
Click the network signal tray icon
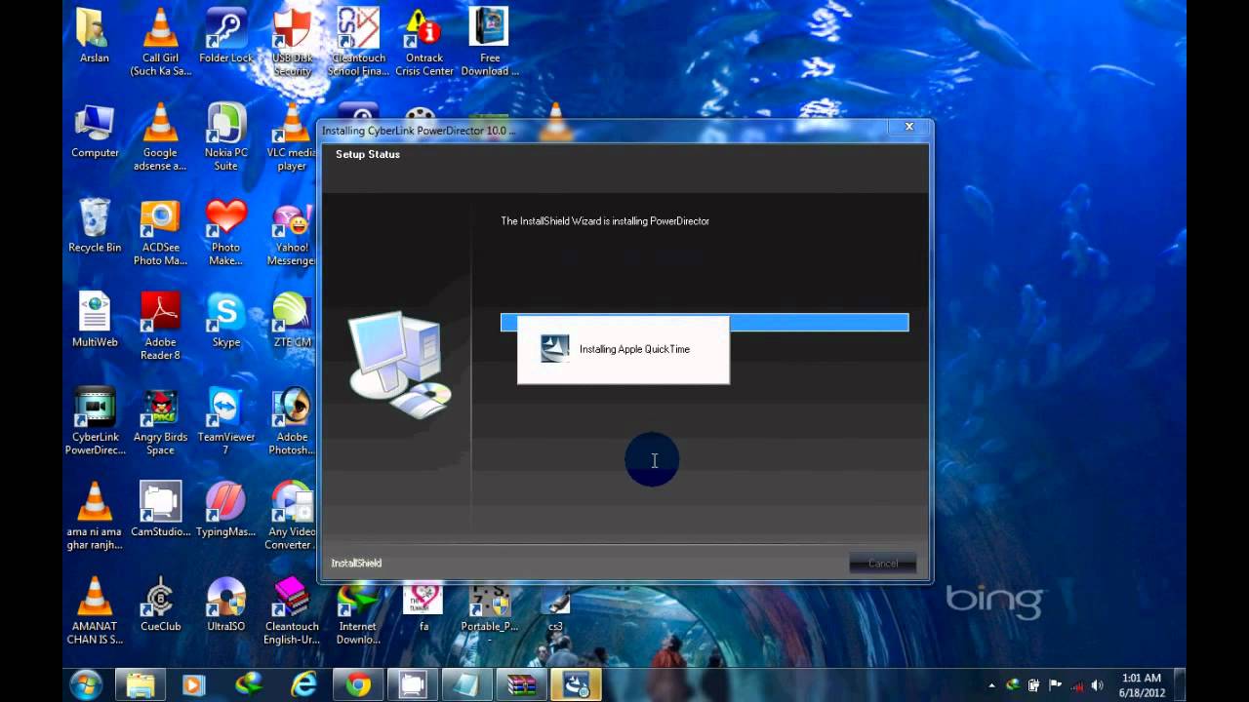pyautogui.click(x=1077, y=685)
